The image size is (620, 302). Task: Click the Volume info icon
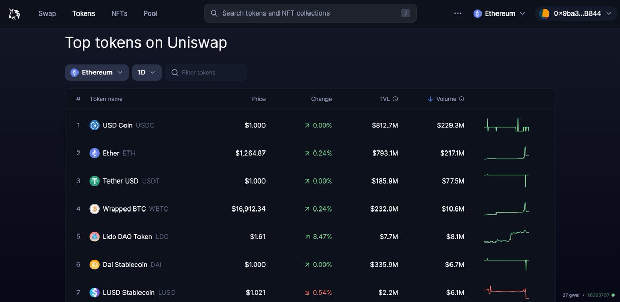tap(462, 99)
